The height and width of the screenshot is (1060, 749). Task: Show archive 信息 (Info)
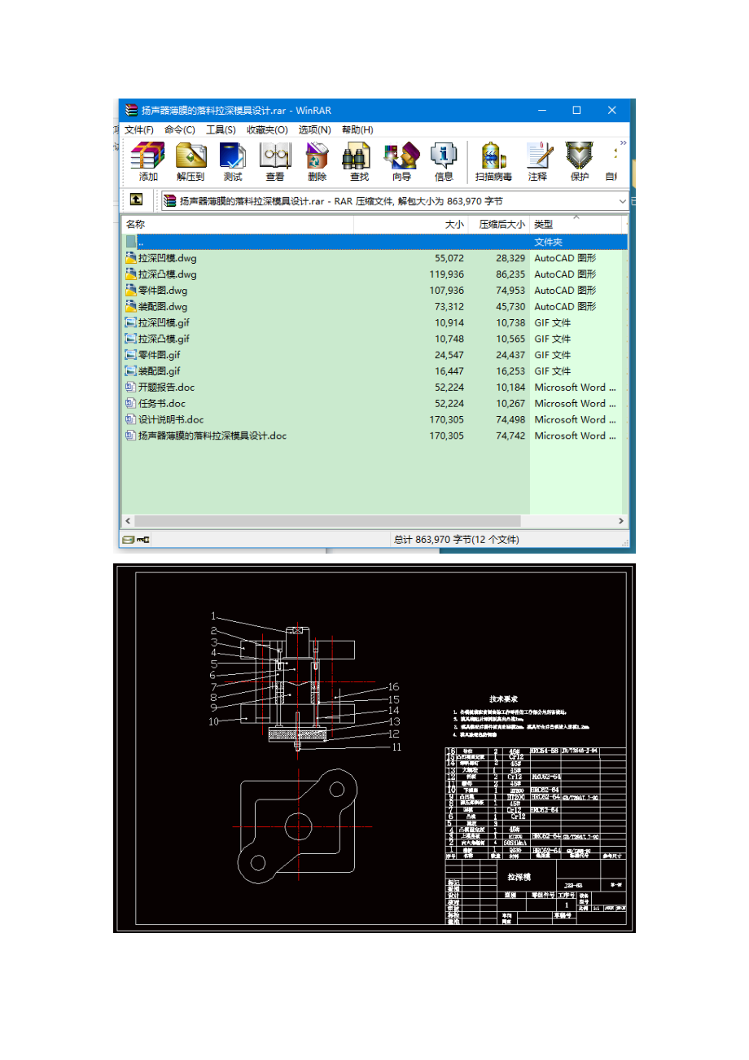click(x=444, y=162)
